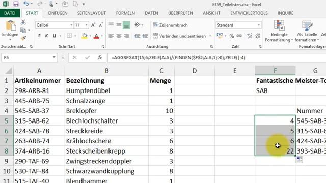Add a decimal place

click(250, 36)
